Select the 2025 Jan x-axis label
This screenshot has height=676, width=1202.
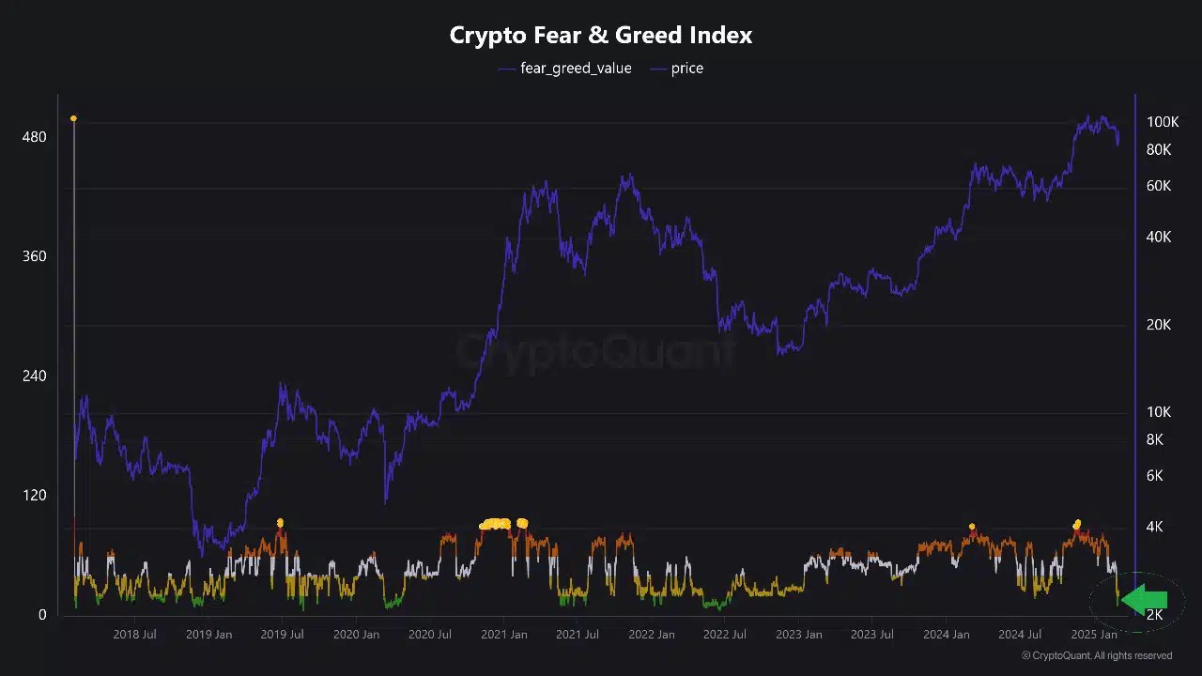click(x=1094, y=635)
